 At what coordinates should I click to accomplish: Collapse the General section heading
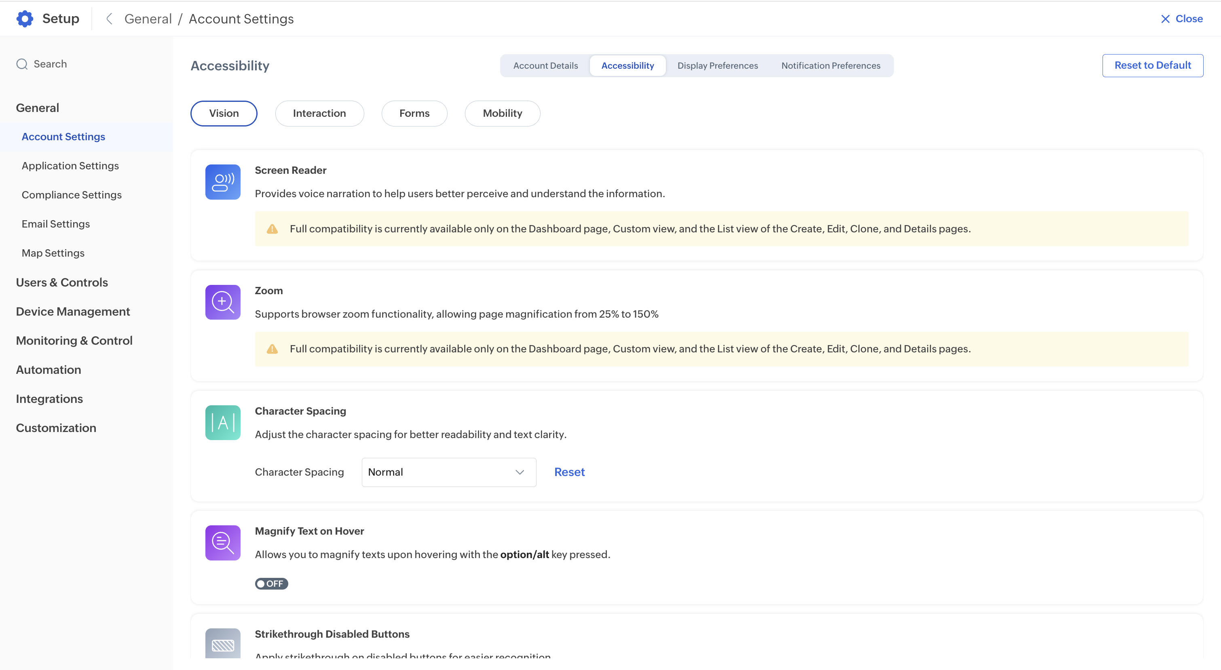coord(38,108)
